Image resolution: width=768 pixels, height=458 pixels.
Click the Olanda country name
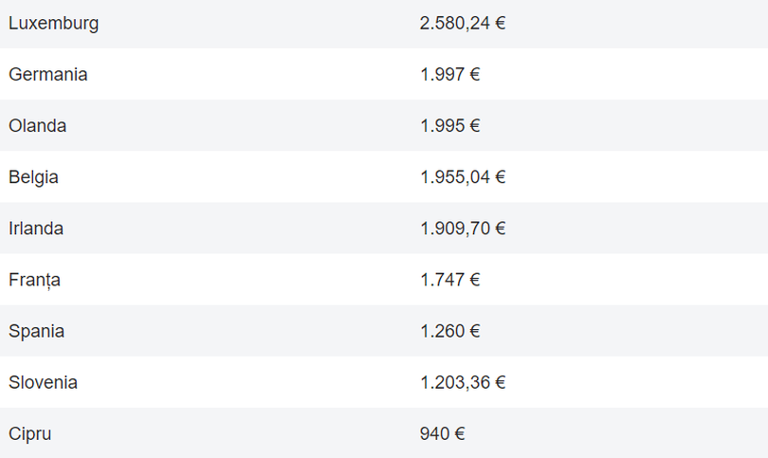tap(37, 125)
